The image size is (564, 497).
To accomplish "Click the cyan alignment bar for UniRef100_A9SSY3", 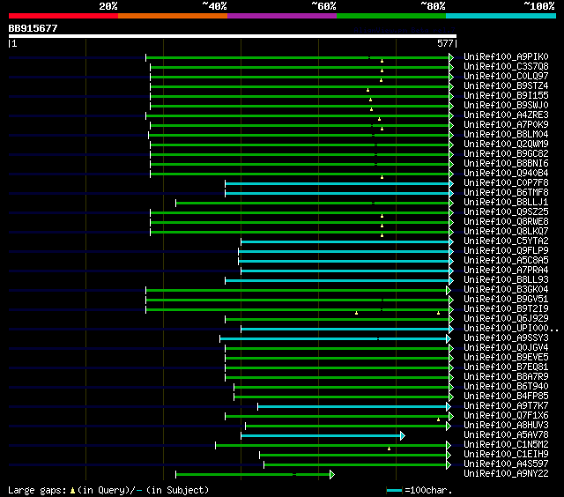I will 333,338.
